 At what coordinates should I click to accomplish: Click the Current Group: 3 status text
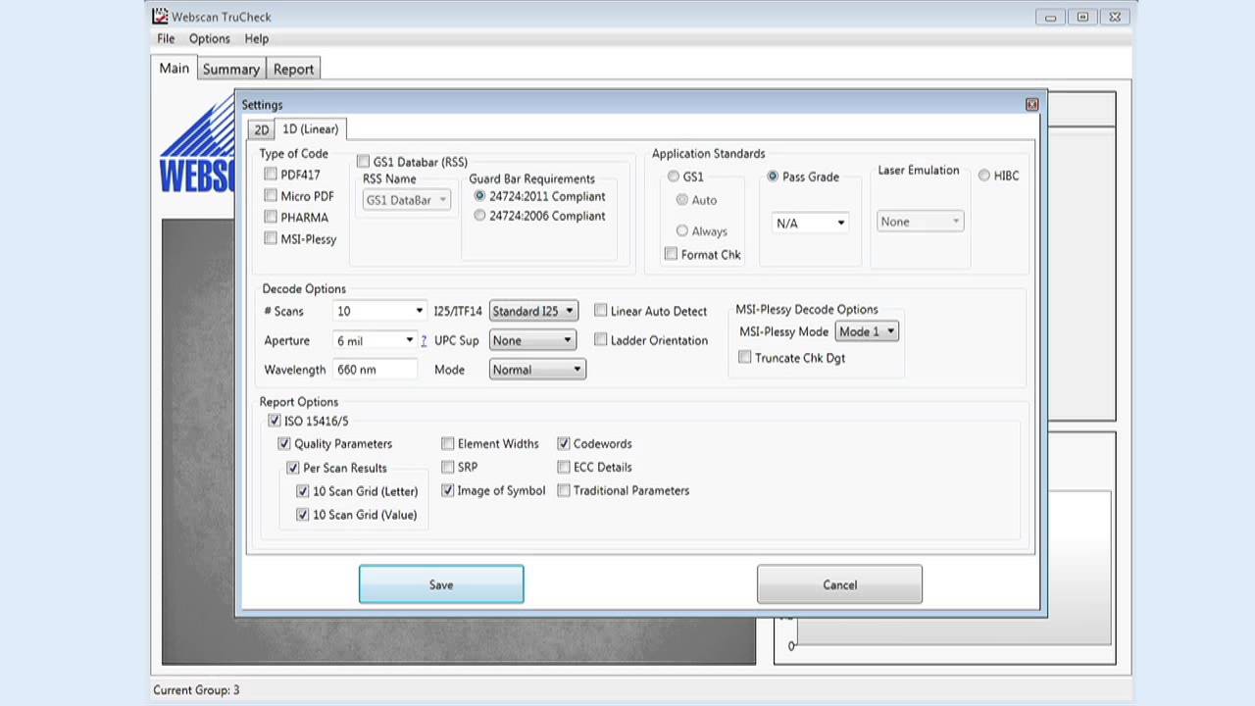pyautogui.click(x=196, y=690)
